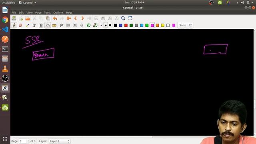Jump to the first page

pos(69,18)
